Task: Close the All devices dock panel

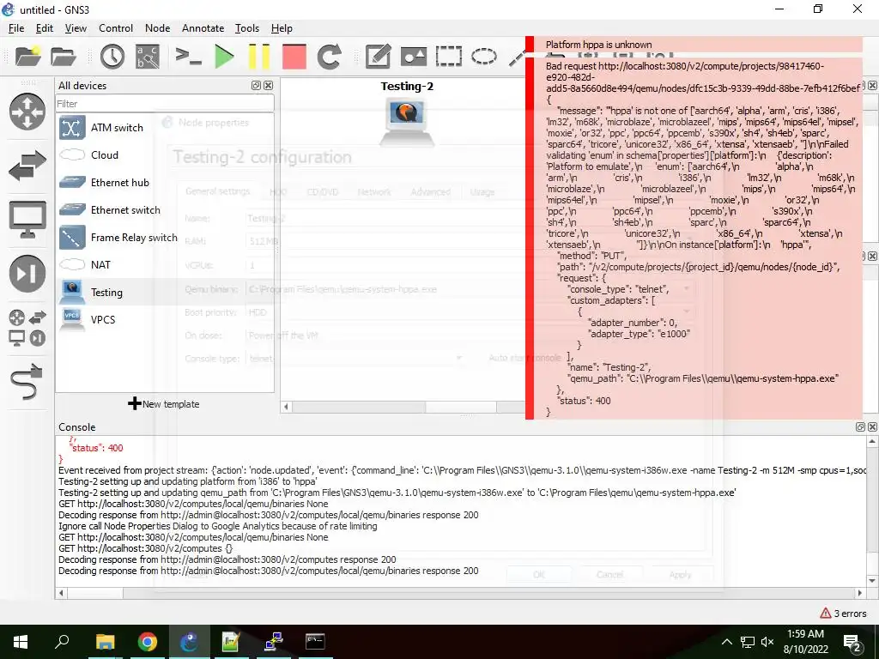Action: [269, 85]
